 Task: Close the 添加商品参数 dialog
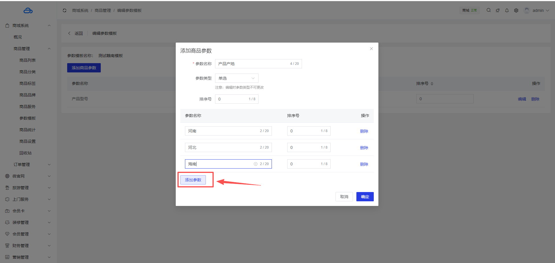point(371,49)
